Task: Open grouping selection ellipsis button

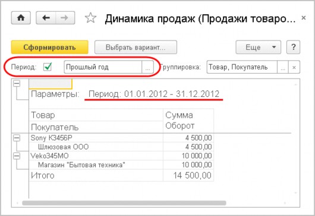Action: point(283,67)
